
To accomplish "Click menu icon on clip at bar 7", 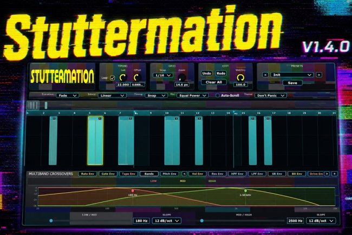I will (131, 119).
